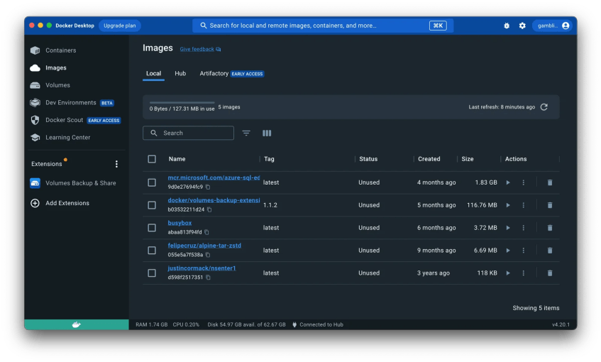Viewport: 601px width, 362px height.
Task: Click the disk usage progress bar
Action: 182,102
